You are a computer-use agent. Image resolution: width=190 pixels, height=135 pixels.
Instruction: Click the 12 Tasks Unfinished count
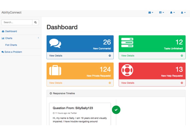coord(179,42)
